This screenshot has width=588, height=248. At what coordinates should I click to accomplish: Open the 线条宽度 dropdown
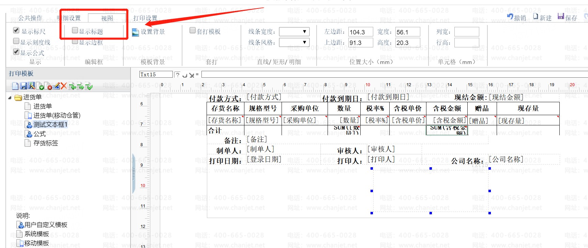(294, 32)
